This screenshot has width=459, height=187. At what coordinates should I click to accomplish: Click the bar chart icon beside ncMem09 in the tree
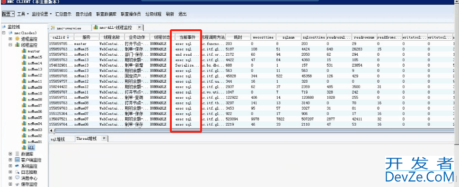(24, 87)
